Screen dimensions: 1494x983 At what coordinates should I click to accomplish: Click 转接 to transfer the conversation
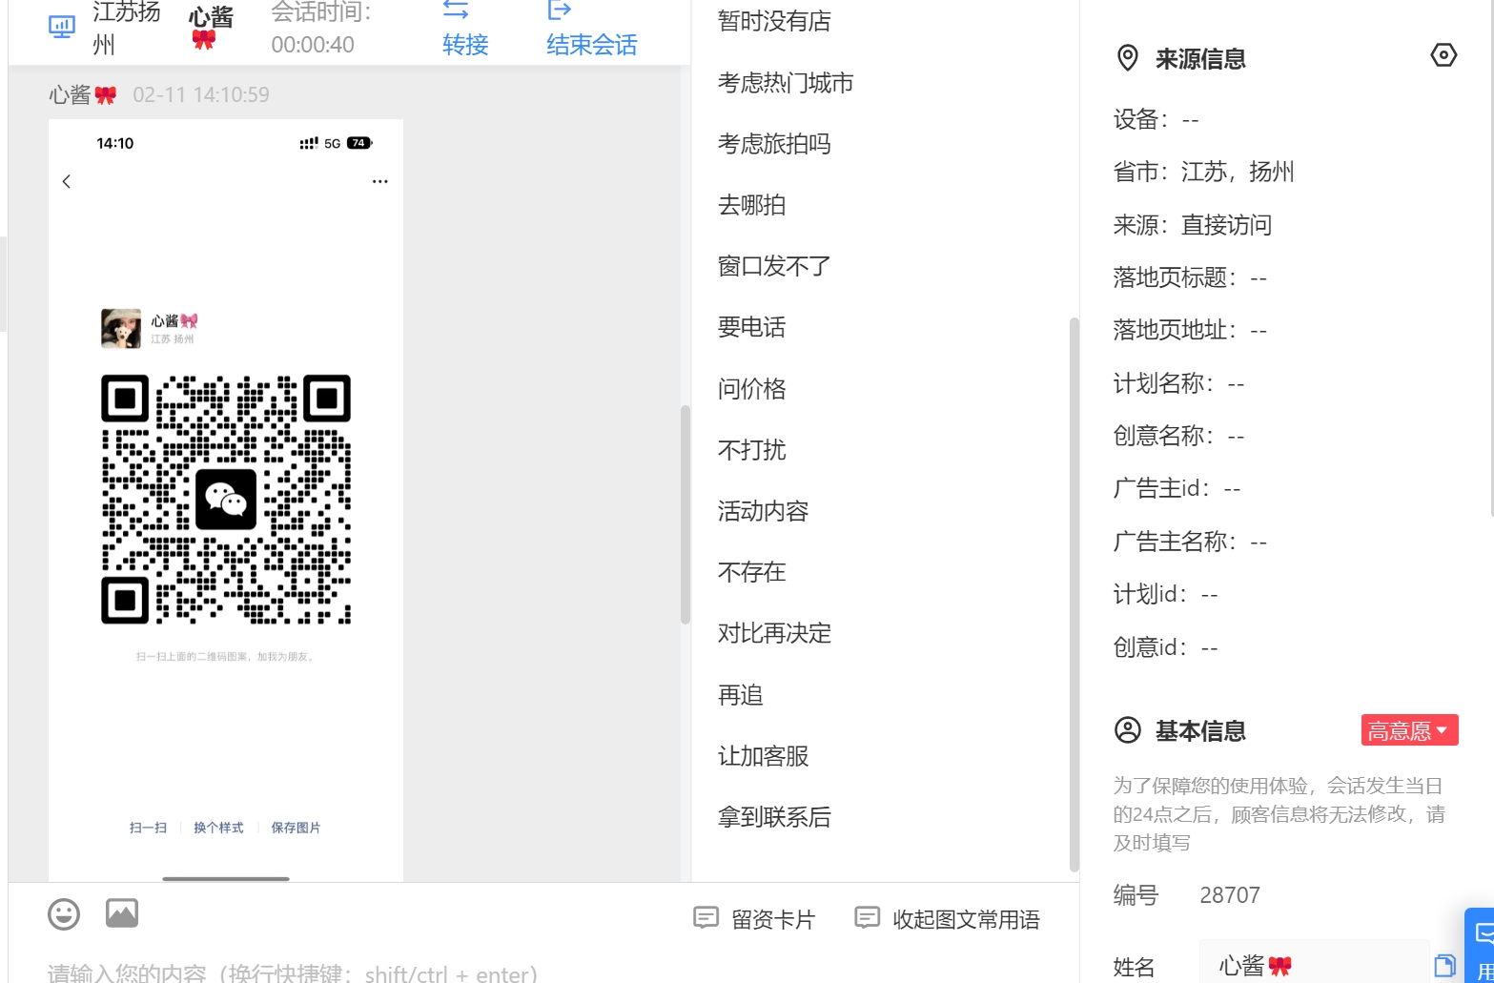point(465,44)
